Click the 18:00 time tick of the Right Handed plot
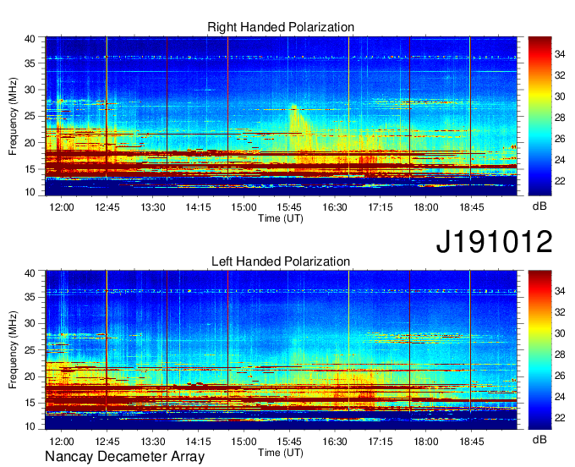This screenshot has width=575, height=467. click(426, 207)
